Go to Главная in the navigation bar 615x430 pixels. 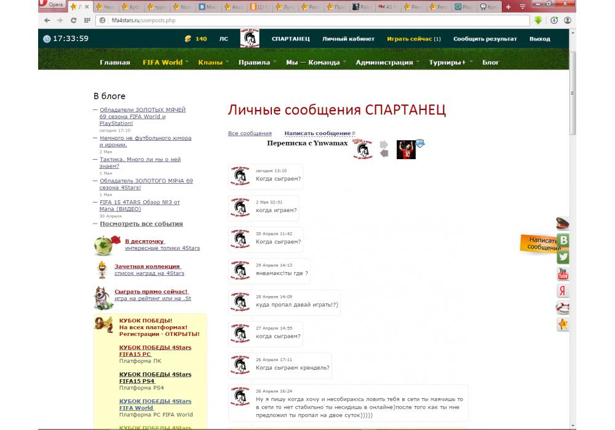115,62
